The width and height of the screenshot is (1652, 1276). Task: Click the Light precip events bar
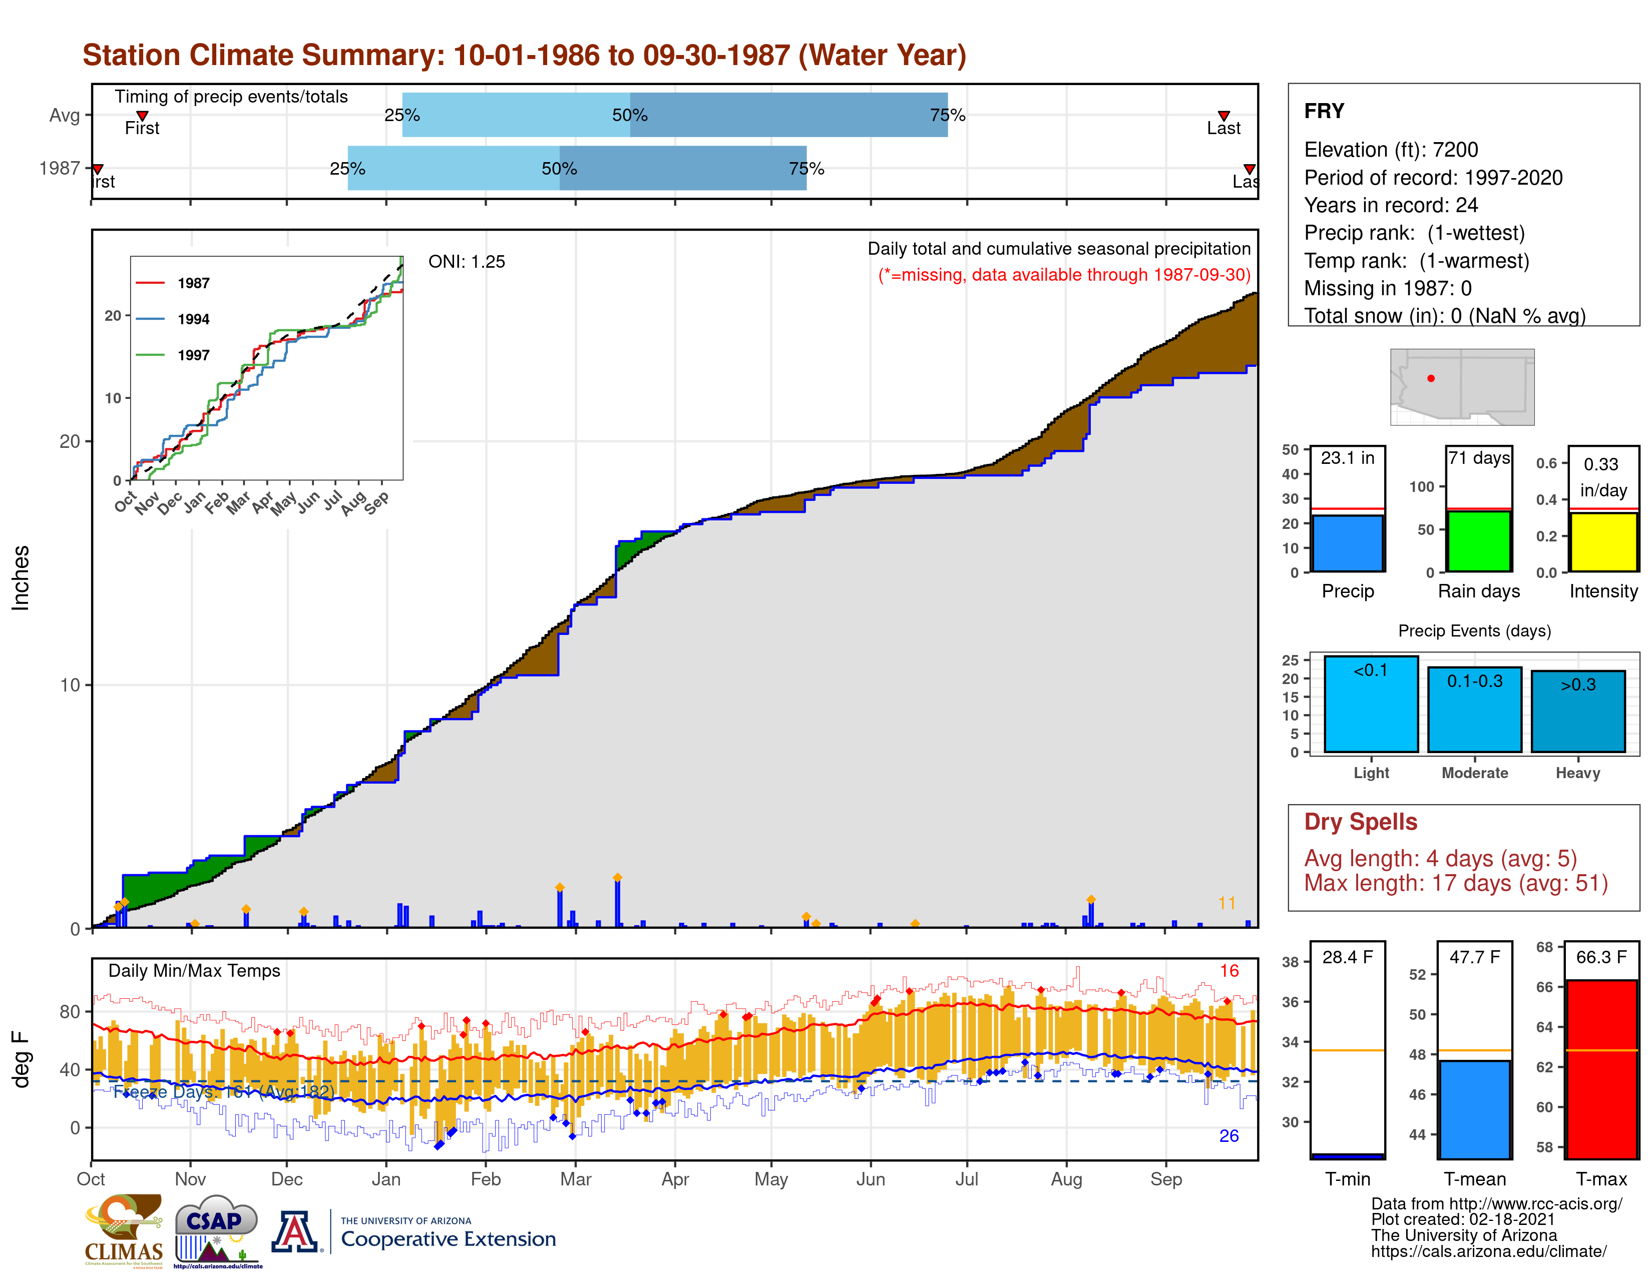(x=1371, y=704)
